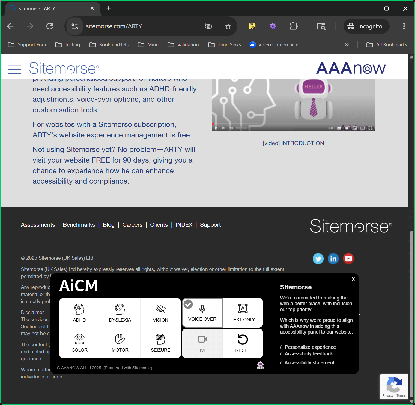415x405 pixels.
Task: Open the JS extension icon
Action: pyautogui.click(x=252, y=26)
